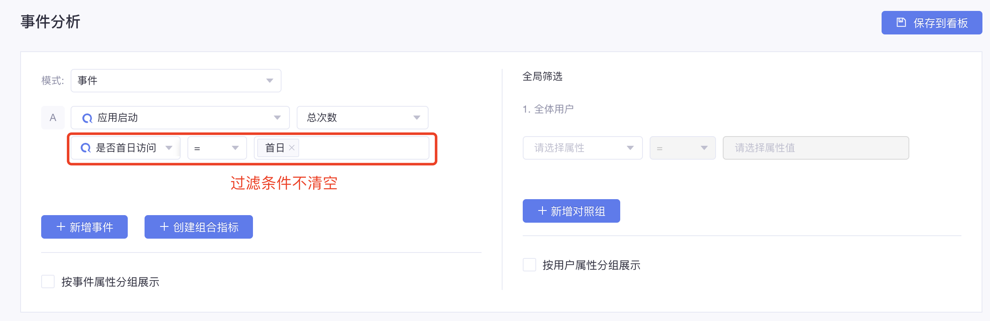Click the 新增对照组 button
The width and height of the screenshot is (990, 321).
571,211
